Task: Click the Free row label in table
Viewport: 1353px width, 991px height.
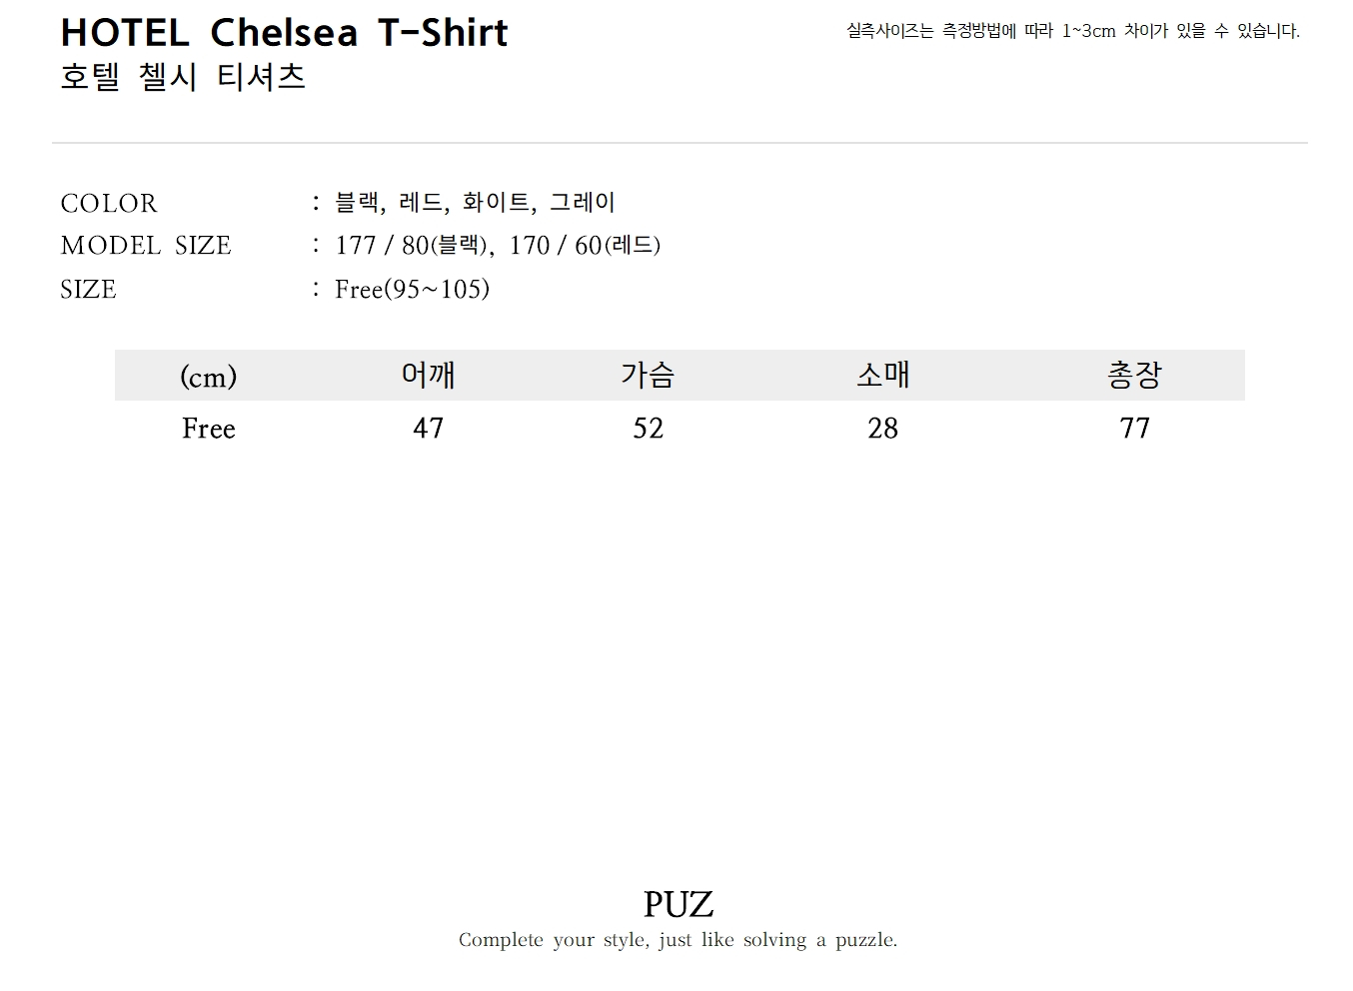Action: [x=208, y=429]
